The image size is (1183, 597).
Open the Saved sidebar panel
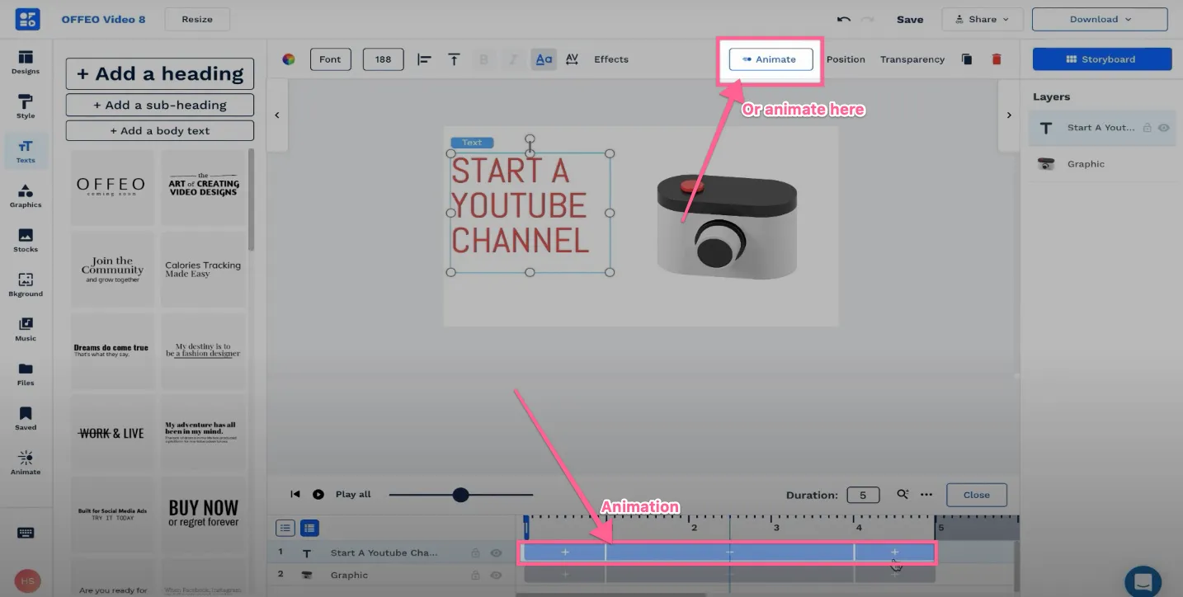26,418
